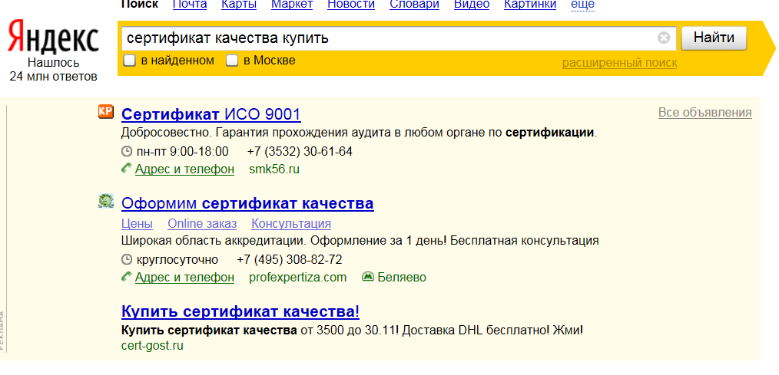Click the metro icon next to Беляево
This screenshot has width=779, height=375.
[x=368, y=277]
